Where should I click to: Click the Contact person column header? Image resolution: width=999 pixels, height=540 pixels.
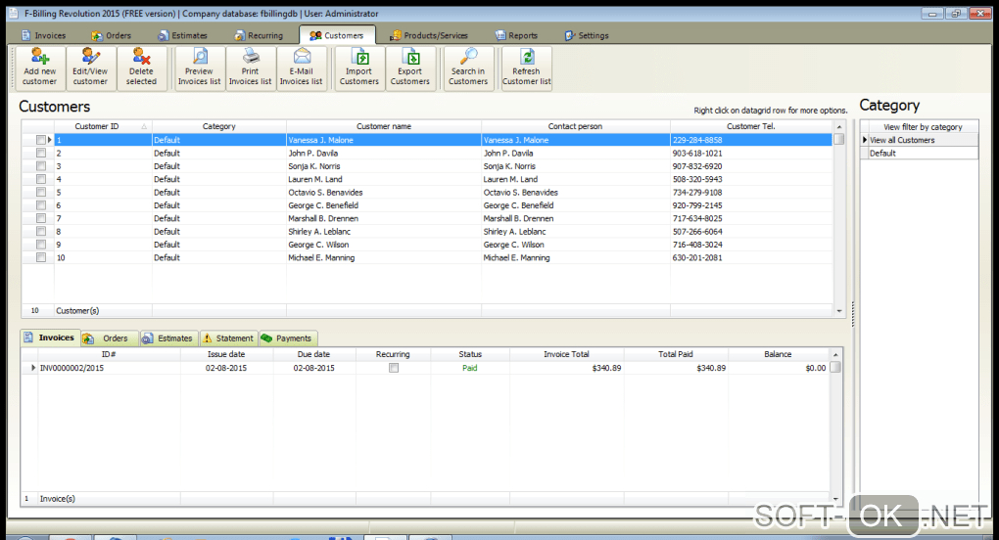point(575,126)
